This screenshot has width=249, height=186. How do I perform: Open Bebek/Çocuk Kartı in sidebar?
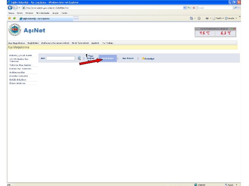pyautogui.click(x=20, y=55)
